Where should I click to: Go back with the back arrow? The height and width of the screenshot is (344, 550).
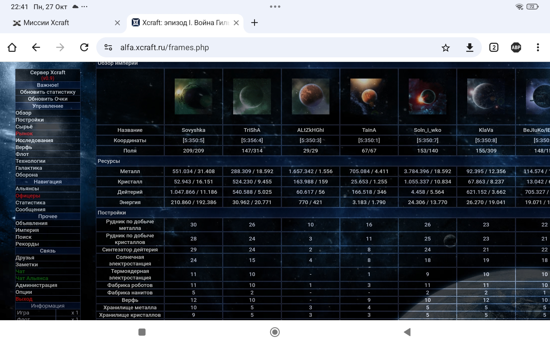(36, 47)
